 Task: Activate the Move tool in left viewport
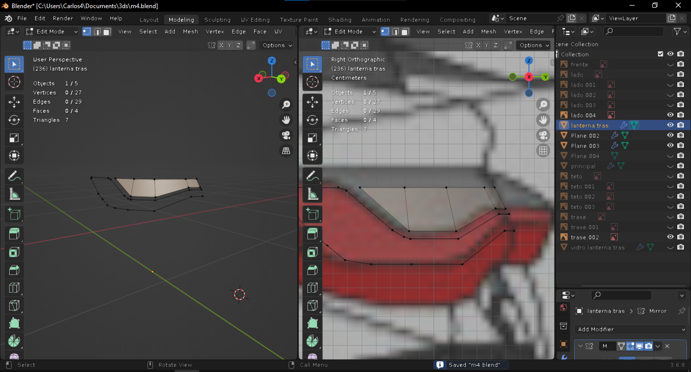point(14,102)
